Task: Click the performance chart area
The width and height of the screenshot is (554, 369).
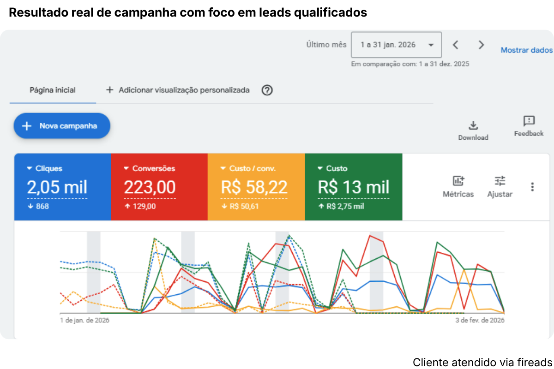Action: tap(282, 274)
